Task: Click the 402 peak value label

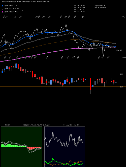Action: (x=66, y=17)
